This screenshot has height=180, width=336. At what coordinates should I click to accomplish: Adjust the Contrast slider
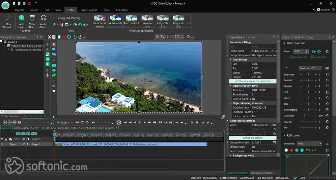308,80
